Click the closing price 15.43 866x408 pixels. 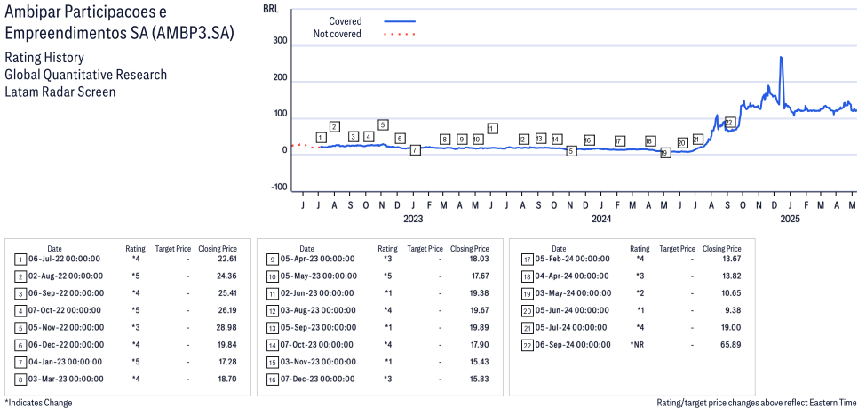pos(480,362)
